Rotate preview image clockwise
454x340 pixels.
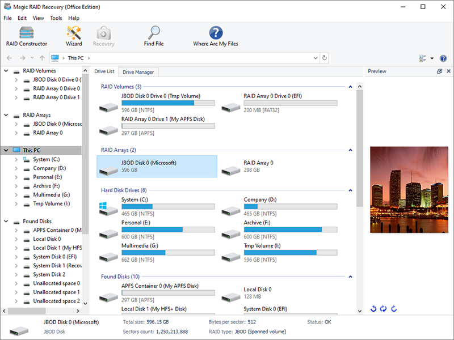[x=394, y=309]
